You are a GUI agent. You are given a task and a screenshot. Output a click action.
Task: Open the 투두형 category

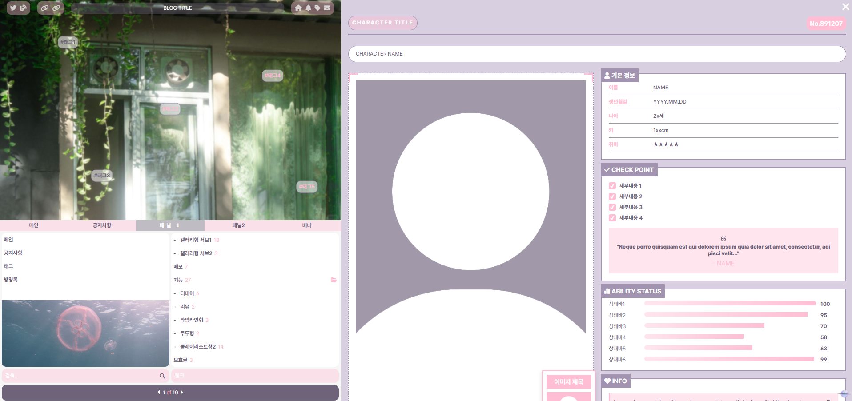pyautogui.click(x=187, y=333)
